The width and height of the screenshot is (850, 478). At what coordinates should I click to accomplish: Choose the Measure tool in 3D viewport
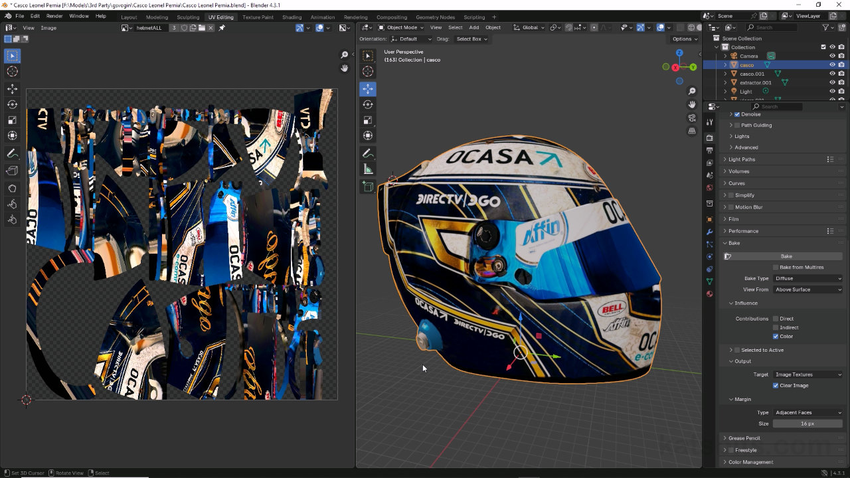[x=368, y=169]
